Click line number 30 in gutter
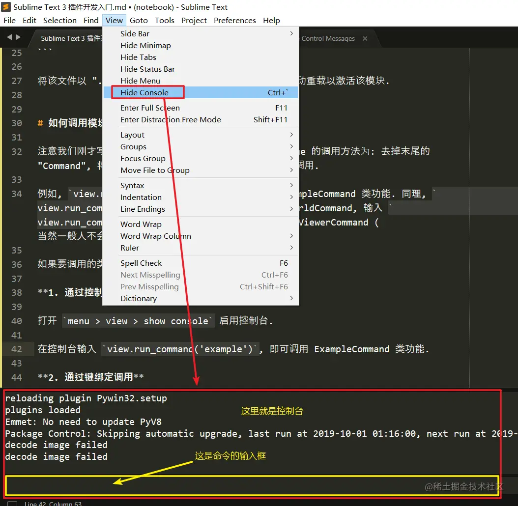This screenshot has height=506, width=518. pos(17,123)
